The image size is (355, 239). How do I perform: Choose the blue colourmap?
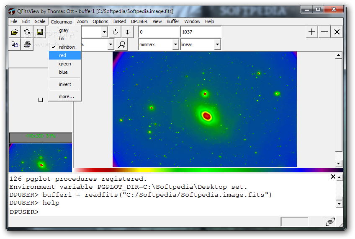[x=65, y=72]
